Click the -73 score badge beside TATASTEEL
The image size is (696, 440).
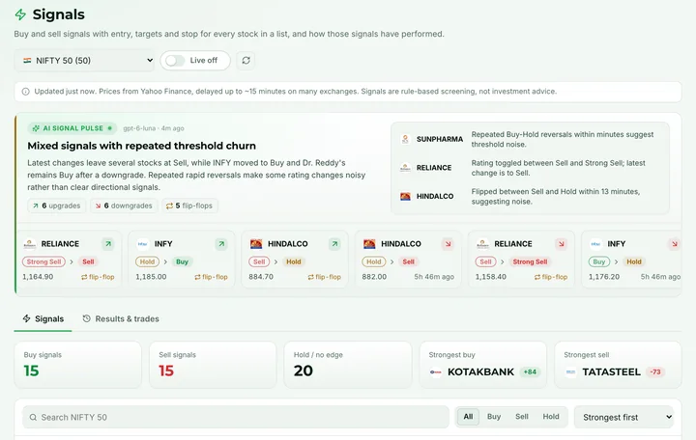click(x=655, y=372)
